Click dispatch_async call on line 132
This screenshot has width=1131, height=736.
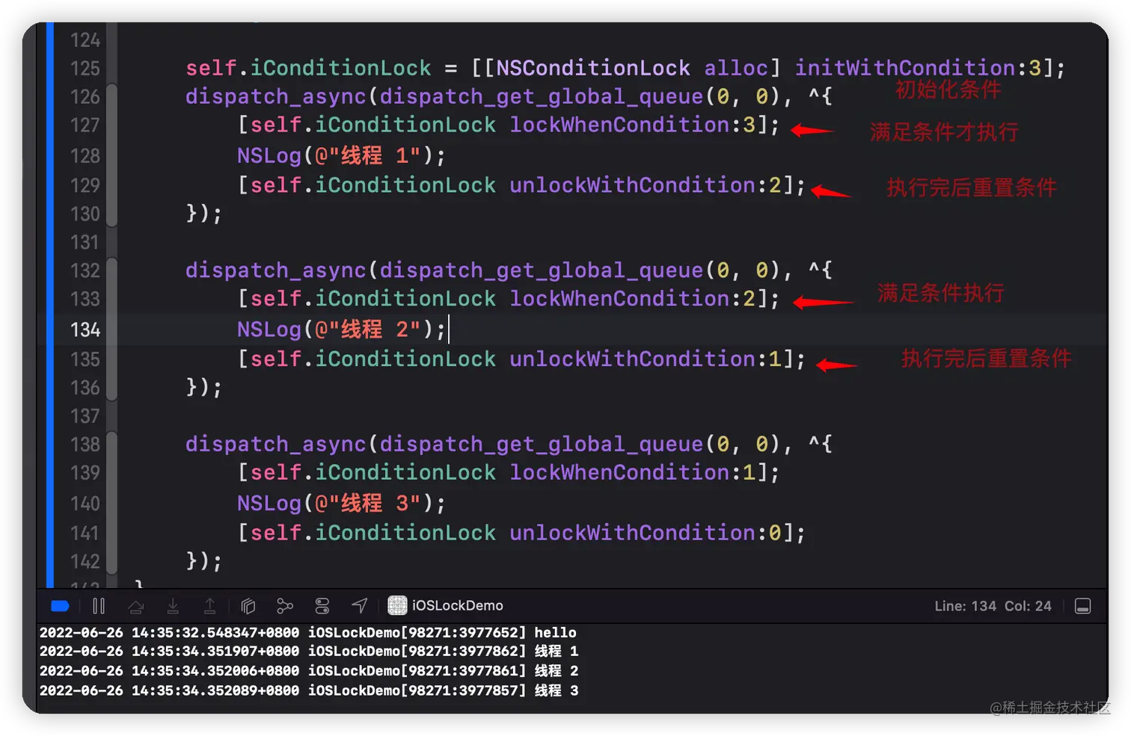click(x=276, y=270)
